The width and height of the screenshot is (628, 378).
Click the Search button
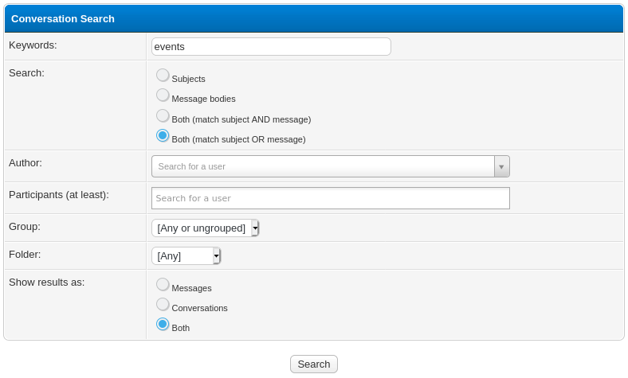pos(314,364)
